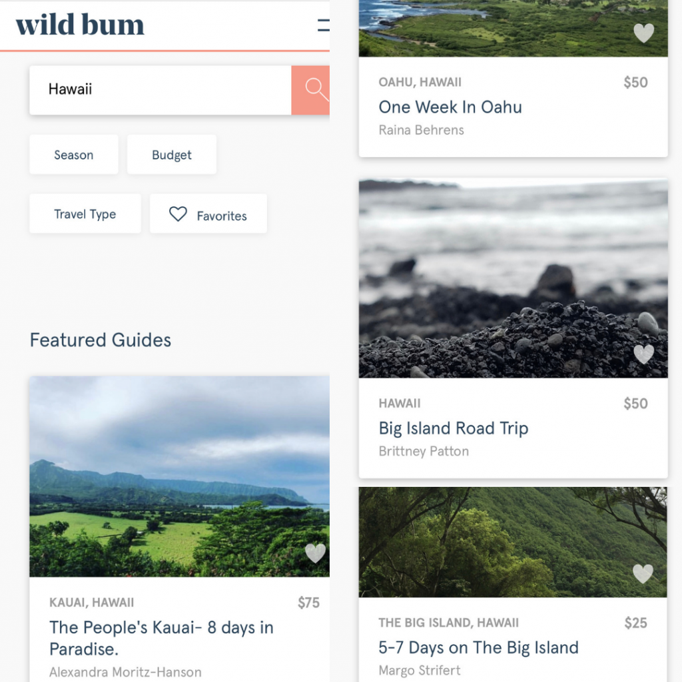Image resolution: width=682 pixels, height=682 pixels.
Task: Open the Budget filter dropdown
Action: pyautogui.click(x=171, y=155)
